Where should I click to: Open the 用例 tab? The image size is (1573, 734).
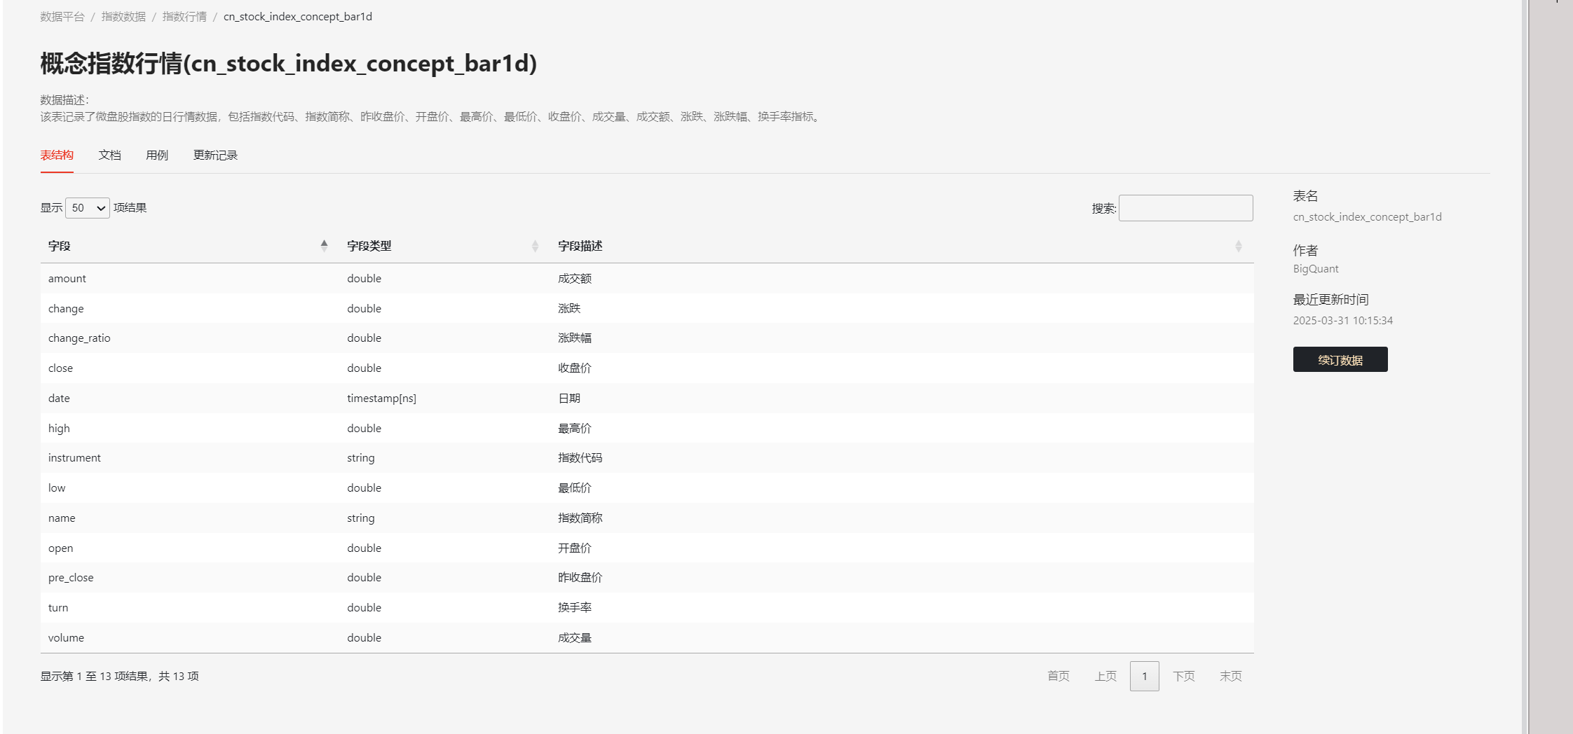tap(157, 155)
